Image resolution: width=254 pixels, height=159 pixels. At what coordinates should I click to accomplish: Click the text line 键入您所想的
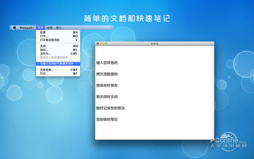(x=107, y=63)
